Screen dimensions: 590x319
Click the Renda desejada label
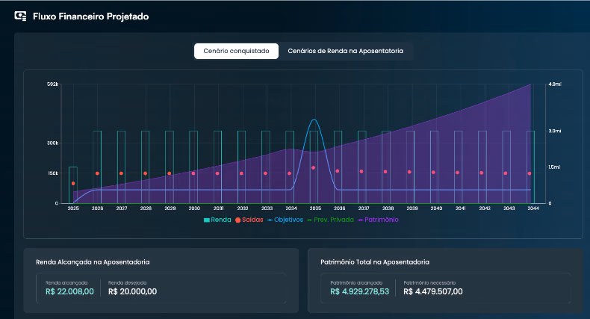[x=127, y=283]
